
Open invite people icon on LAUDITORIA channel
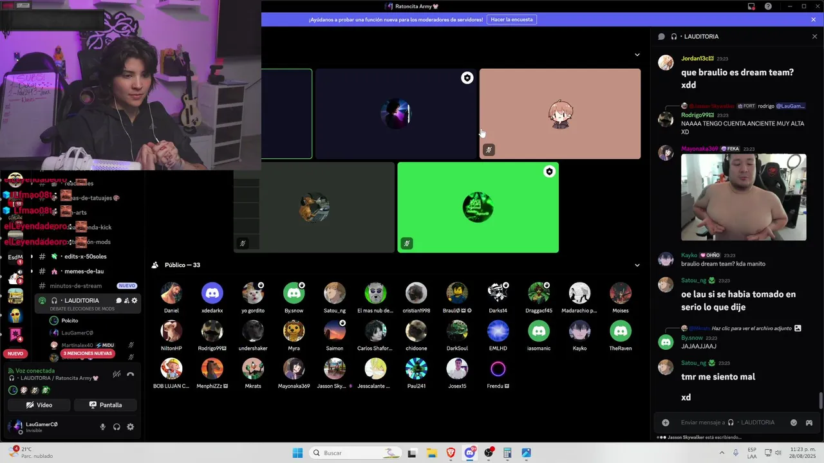126,300
